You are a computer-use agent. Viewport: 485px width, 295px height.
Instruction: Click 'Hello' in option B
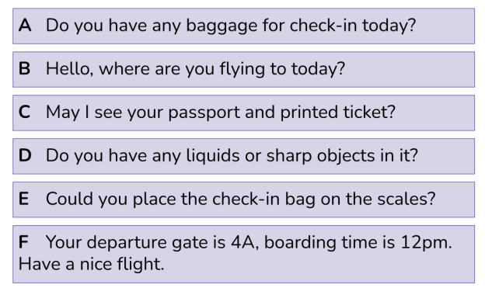click(x=69, y=69)
